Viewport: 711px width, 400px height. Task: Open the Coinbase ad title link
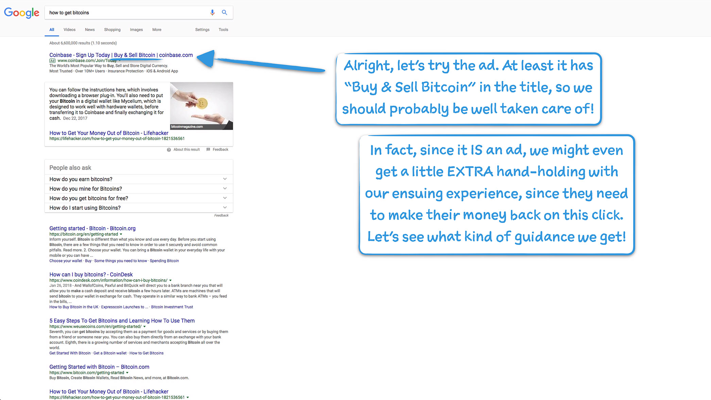[x=121, y=55]
